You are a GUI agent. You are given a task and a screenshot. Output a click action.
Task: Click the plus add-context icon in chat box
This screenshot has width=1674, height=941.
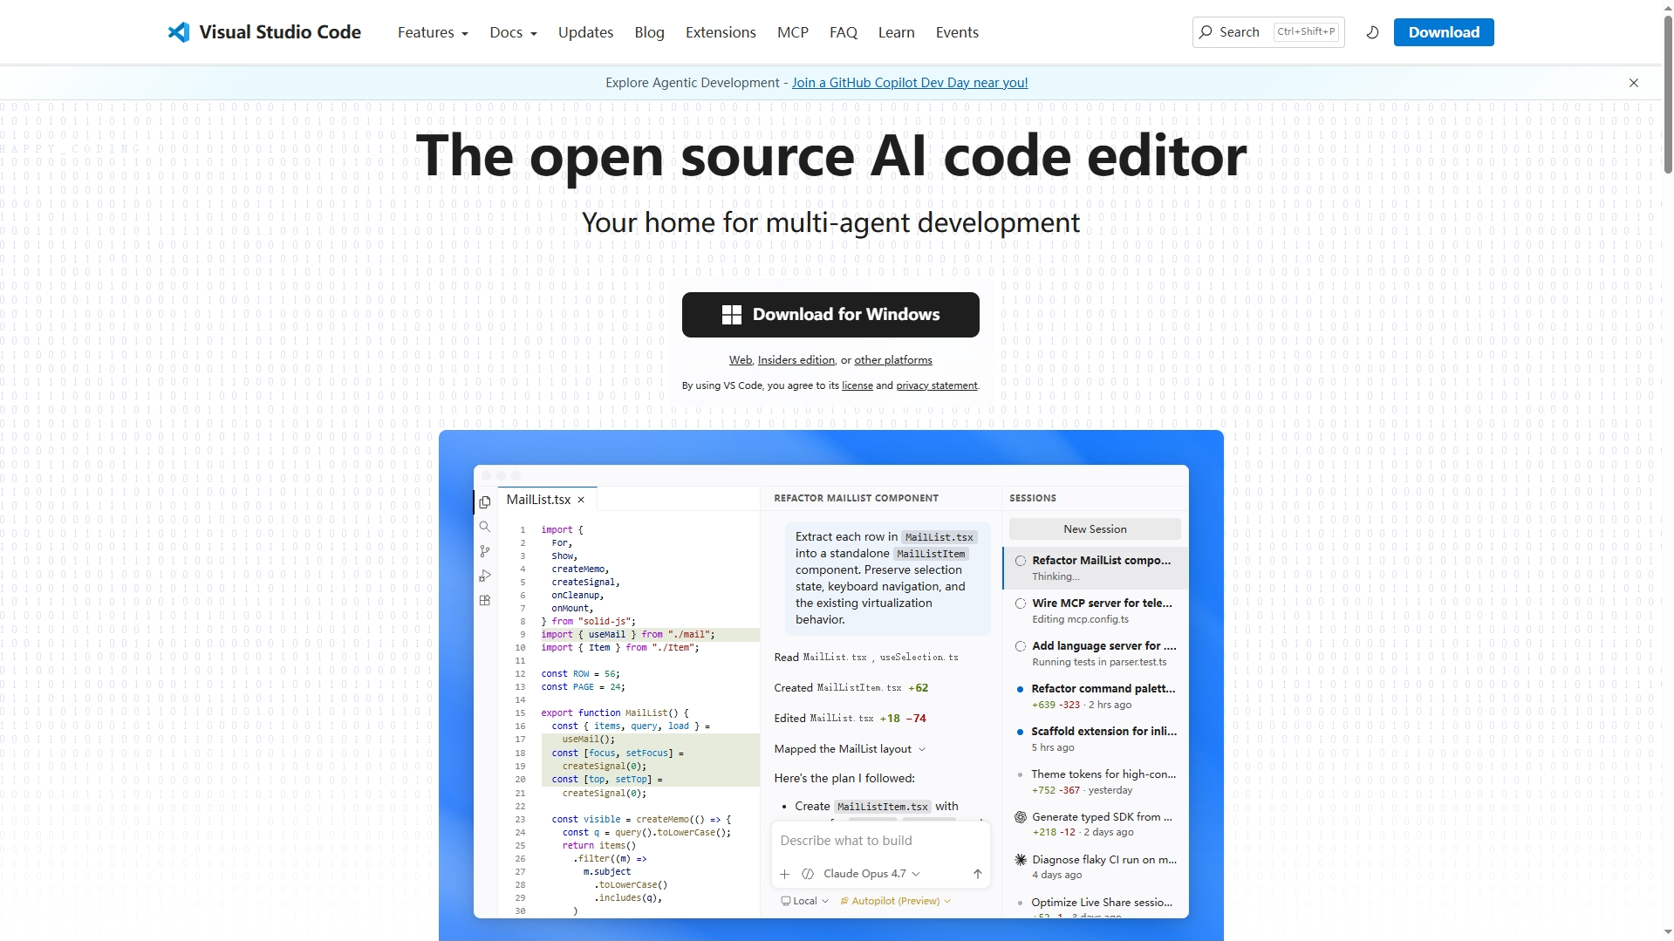coord(784,874)
